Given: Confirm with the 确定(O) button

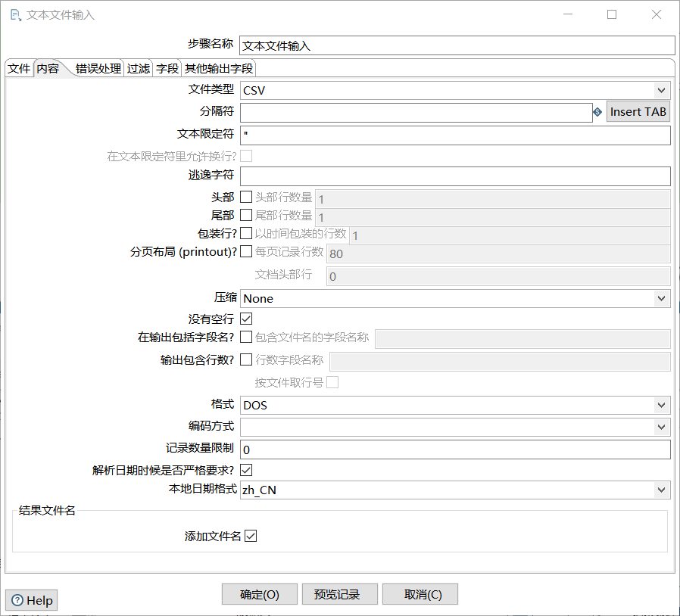Looking at the screenshot, I should [259, 594].
